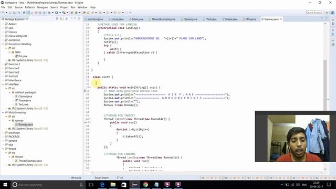Switch to the ThreadExample.java tab
Image resolution: width=336 pixels, height=189 pixels.
(x=162, y=19)
